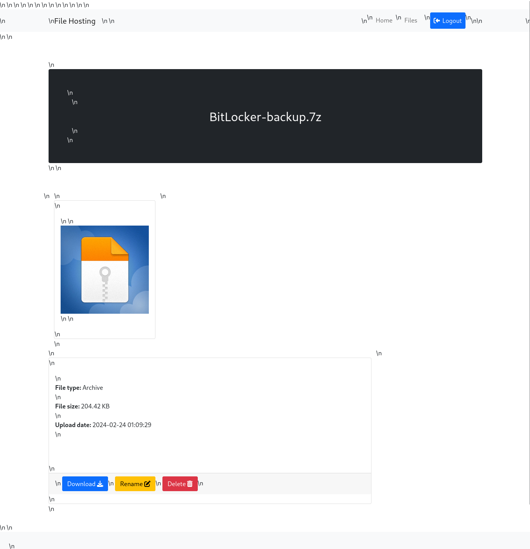This screenshot has height=549, width=530.
Task: Click the 'File type: Archive' text
Action: click(x=79, y=388)
